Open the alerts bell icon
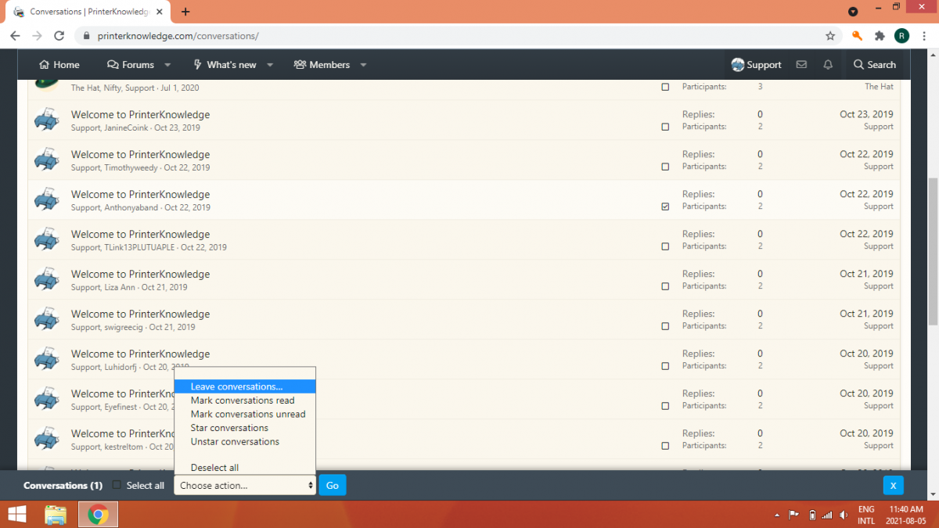The width and height of the screenshot is (939, 528). (828, 65)
